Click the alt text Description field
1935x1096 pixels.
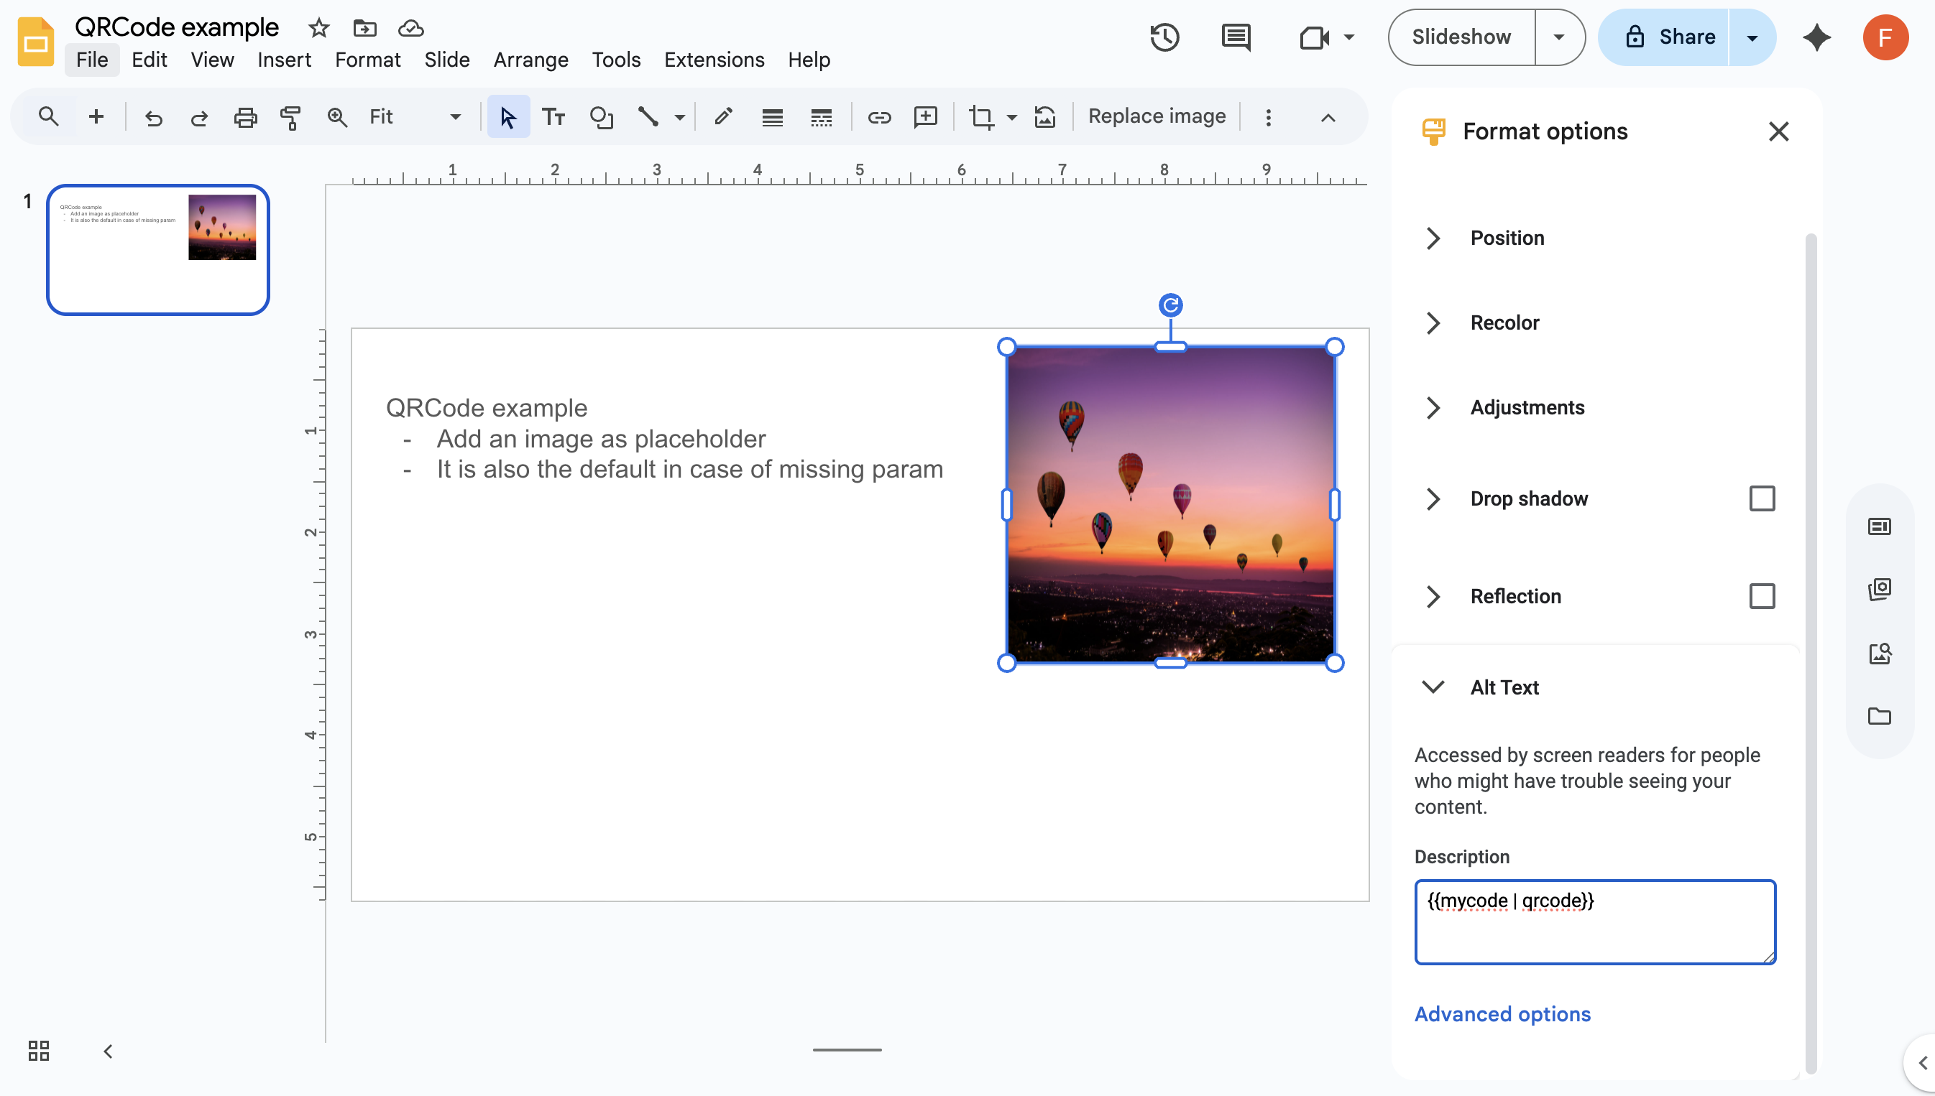[x=1594, y=922]
